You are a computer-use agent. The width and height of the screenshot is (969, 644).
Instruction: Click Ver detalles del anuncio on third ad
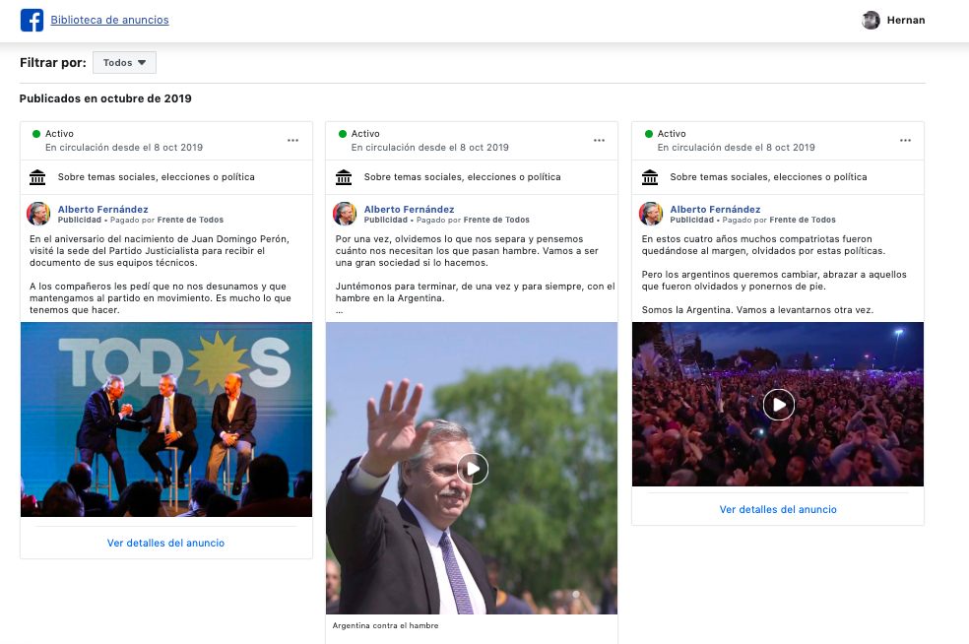click(x=778, y=509)
